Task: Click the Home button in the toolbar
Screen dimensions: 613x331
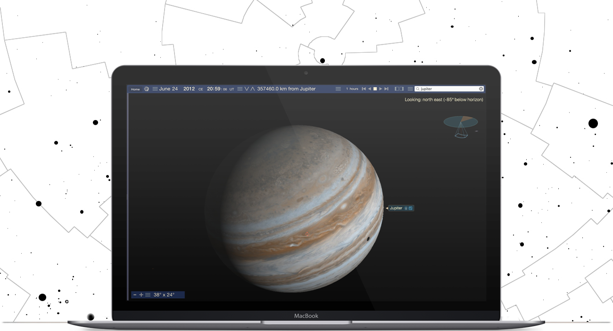Action: point(135,89)
